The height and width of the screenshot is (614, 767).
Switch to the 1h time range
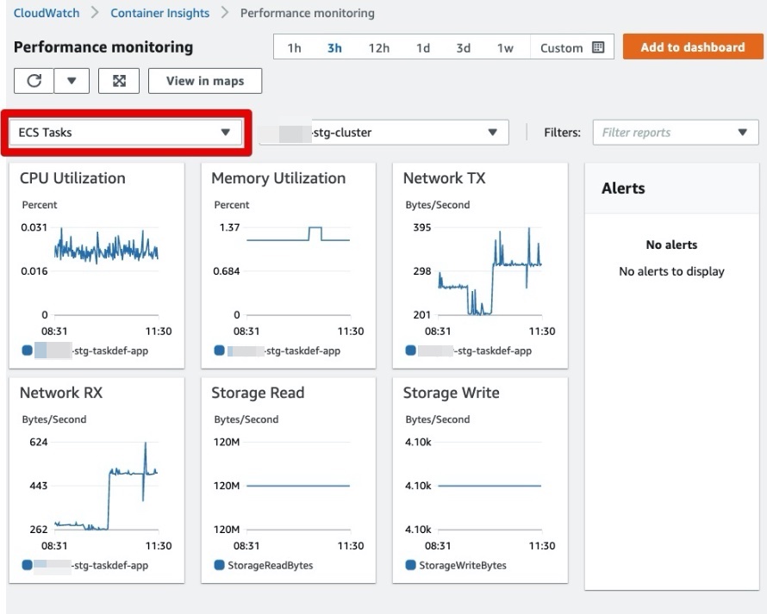pos(294,47)
